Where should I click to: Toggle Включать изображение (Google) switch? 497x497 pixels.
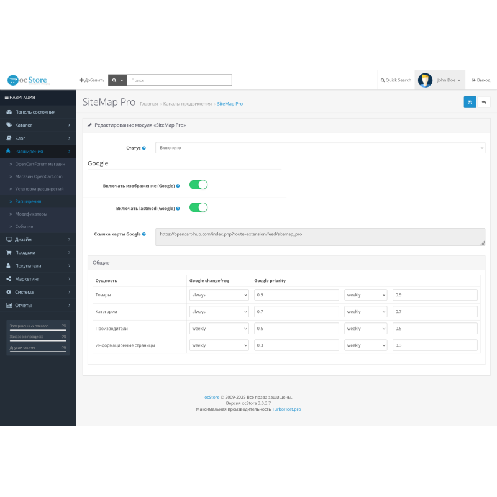click(x=198, y=185)
